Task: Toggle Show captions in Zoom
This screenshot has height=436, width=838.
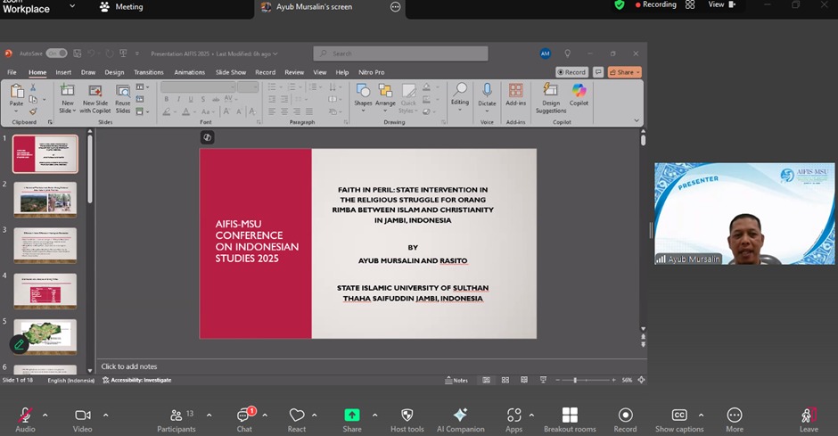Action: pos(679,415)
